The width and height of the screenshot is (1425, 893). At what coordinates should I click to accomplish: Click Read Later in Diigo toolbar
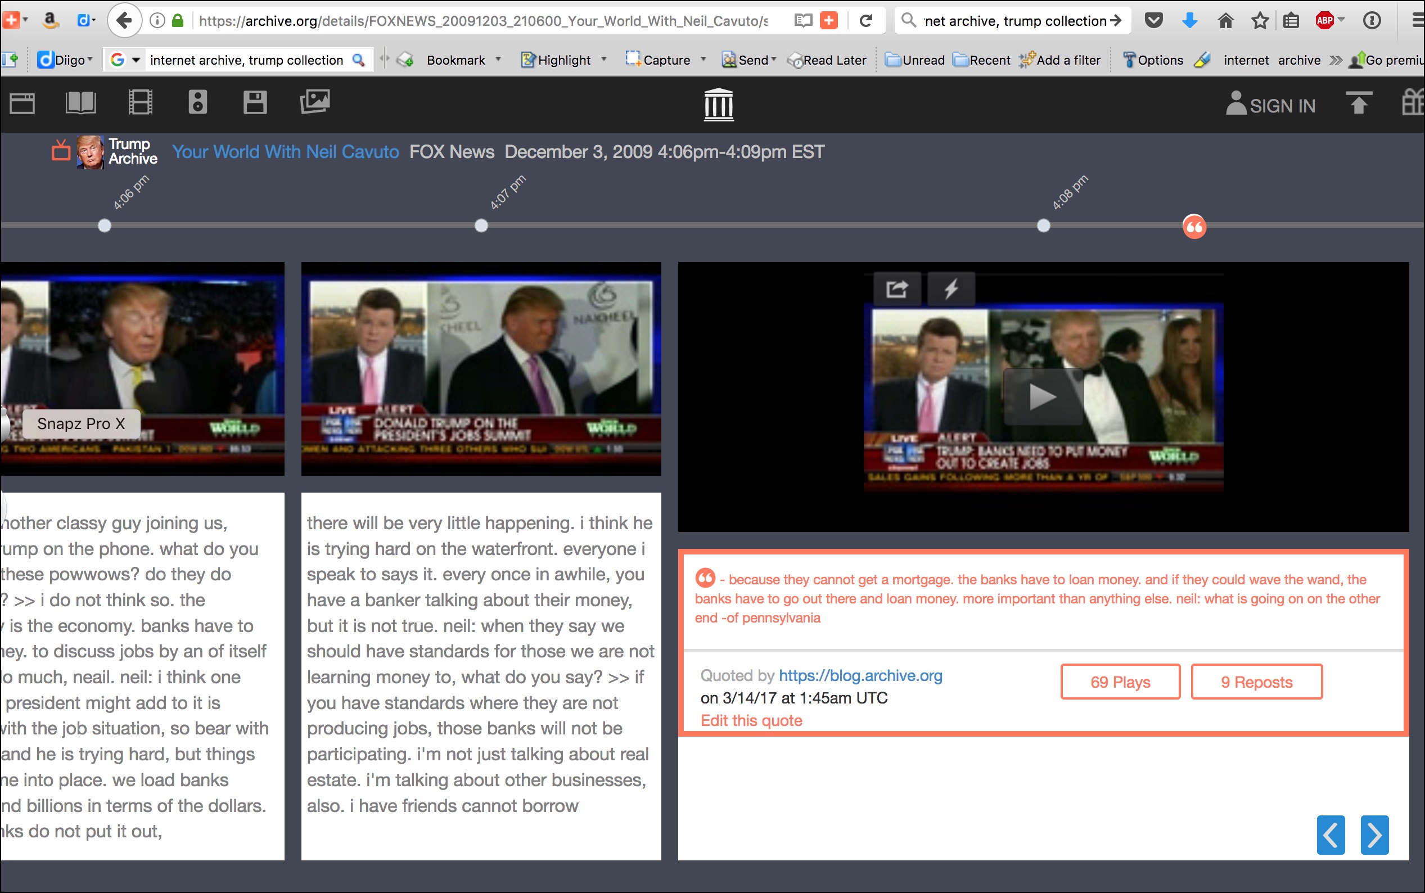click(827, 60)
